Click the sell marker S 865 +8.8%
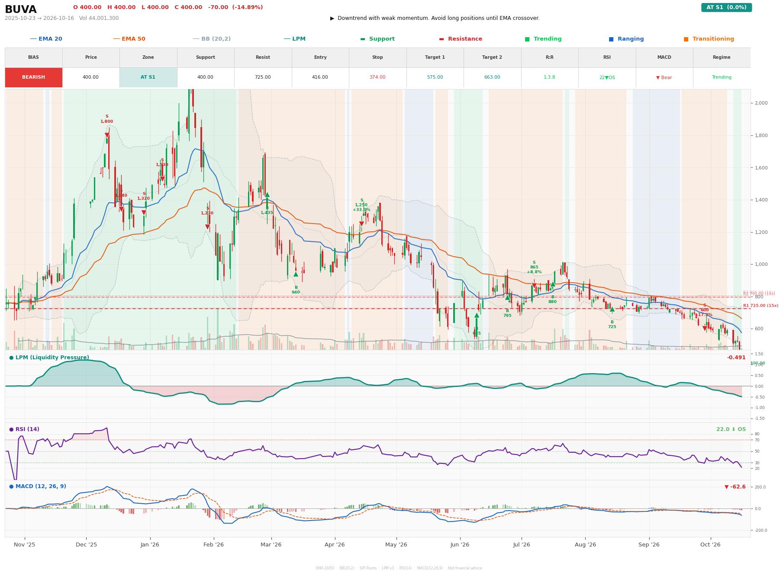This screenshot has height=575, width=783. point(534,286)
